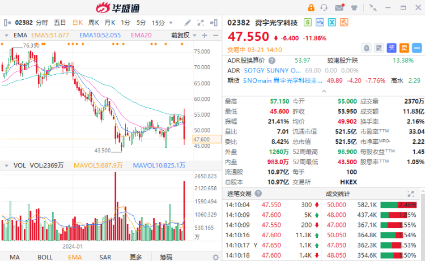Open 更多 indicators option
425x261 pixels.
pos(136,257)
